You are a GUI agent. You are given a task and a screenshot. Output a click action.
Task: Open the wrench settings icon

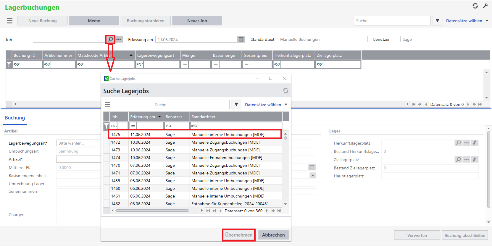(x=485, y=6)
